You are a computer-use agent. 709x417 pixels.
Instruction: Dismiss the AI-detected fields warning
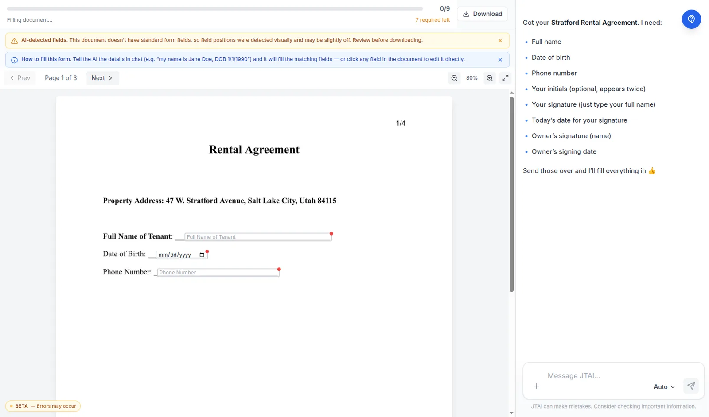500,41
